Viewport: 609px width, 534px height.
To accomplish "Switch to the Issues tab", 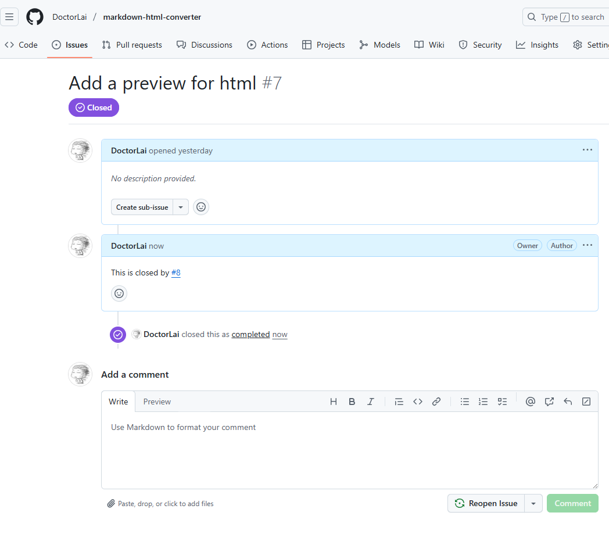I will tap(70, 45).
